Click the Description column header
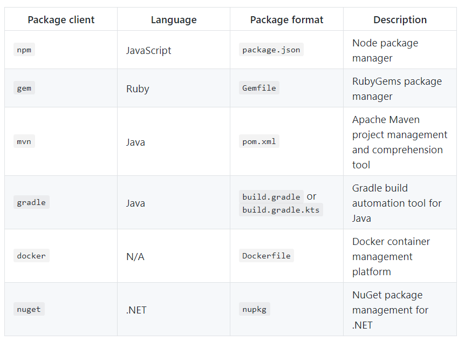 point(400,19)
